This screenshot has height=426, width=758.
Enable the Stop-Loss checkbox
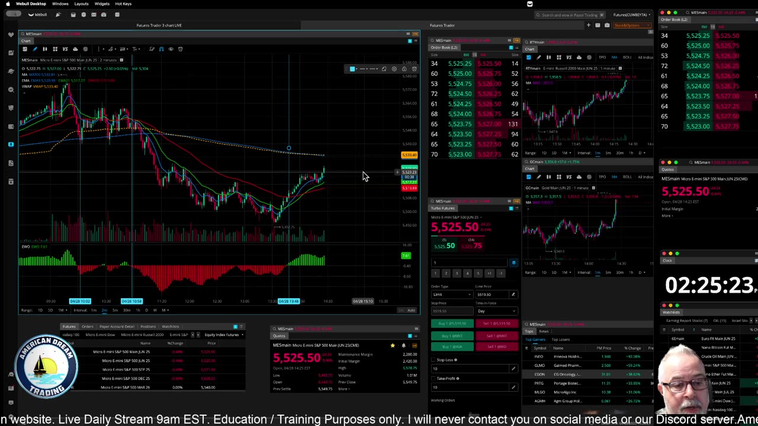click(433, 360)
